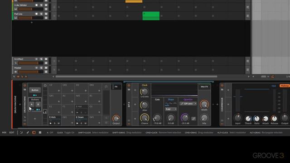
Task: Click modulator button A in Buttons
Action: 32,105
